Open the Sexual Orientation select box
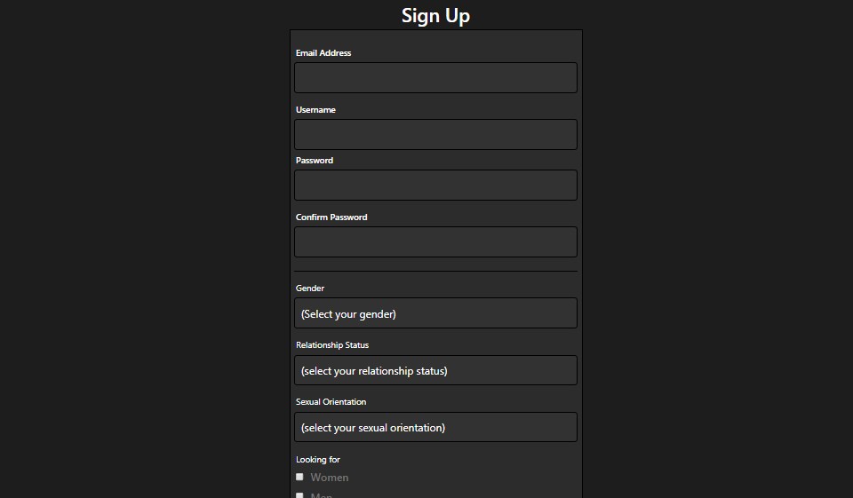The width and height of the screenshot is (853, 498). [x=435, y=427]
